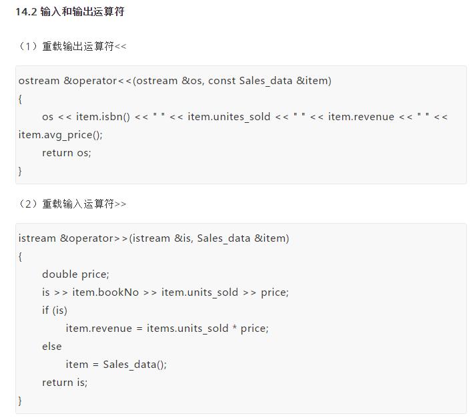Click the heading 14.2 输入和输出运算符
This screenshot has width=475, height=420.
point(70,12)
